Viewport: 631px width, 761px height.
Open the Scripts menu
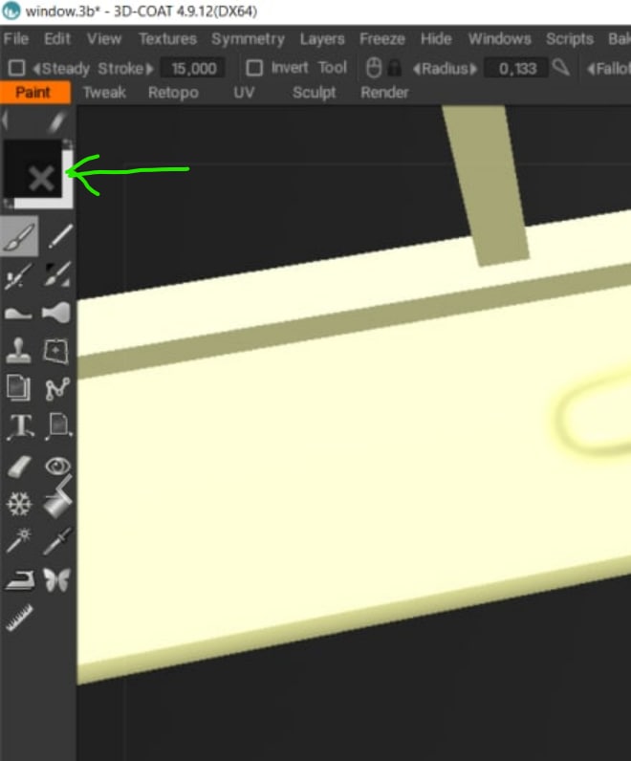(x=570, y=39)
